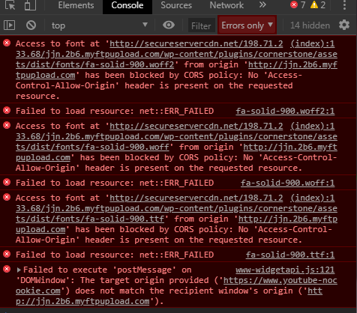Expand the postMessage error details triangle
Viewport: 357px width, 313px height.
tap(19, 270)
